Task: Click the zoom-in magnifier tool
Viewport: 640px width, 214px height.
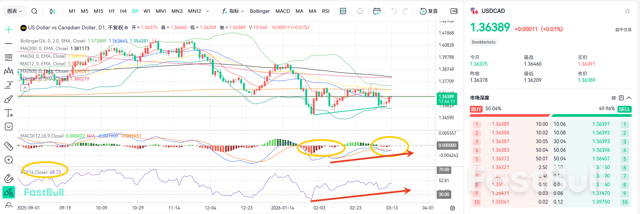Action: [x=9, y=160]
